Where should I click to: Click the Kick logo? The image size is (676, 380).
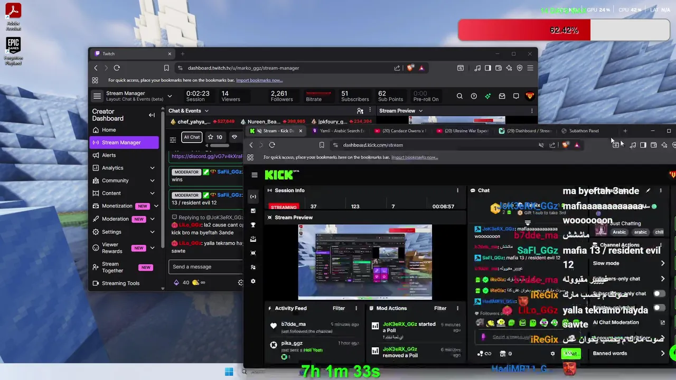(281, 175)
